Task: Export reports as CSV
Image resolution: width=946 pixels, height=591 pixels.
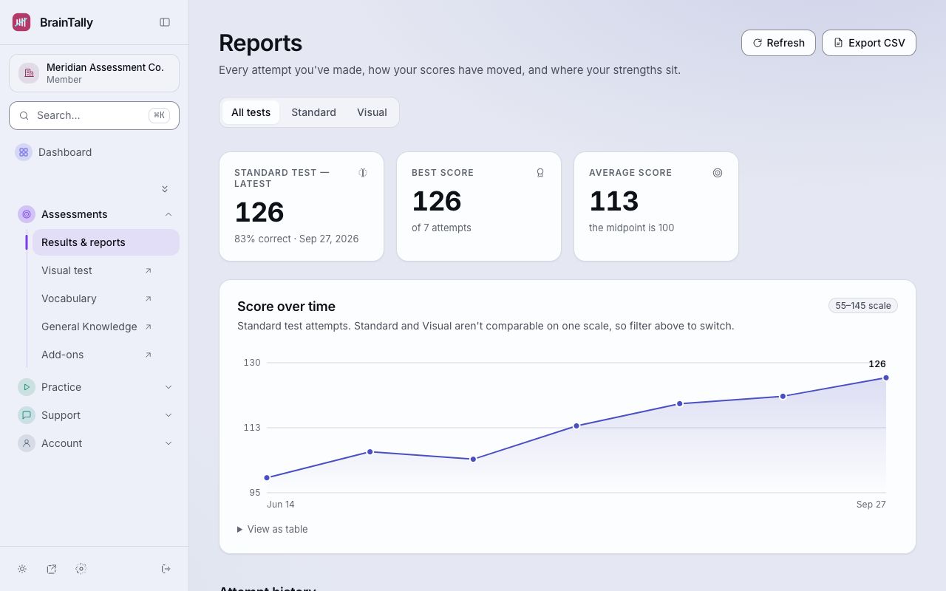Action: click(869, 43)
